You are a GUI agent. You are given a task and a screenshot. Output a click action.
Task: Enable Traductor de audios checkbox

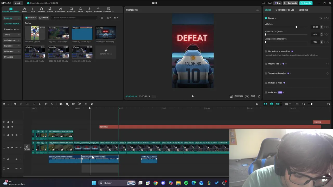(x=266, y=74)
